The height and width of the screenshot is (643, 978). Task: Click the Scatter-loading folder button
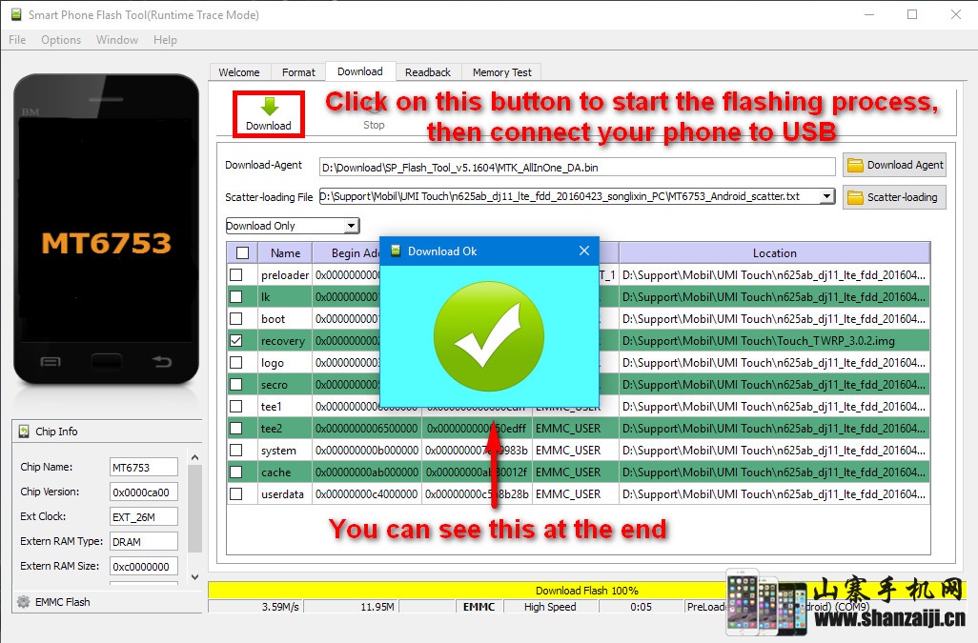(x=893, y=197)
